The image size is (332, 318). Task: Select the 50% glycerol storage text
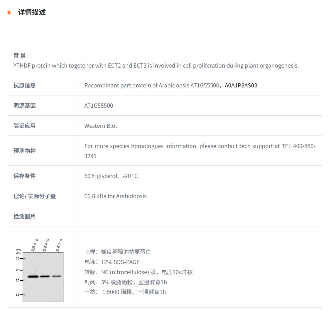[x=111, y=176]
